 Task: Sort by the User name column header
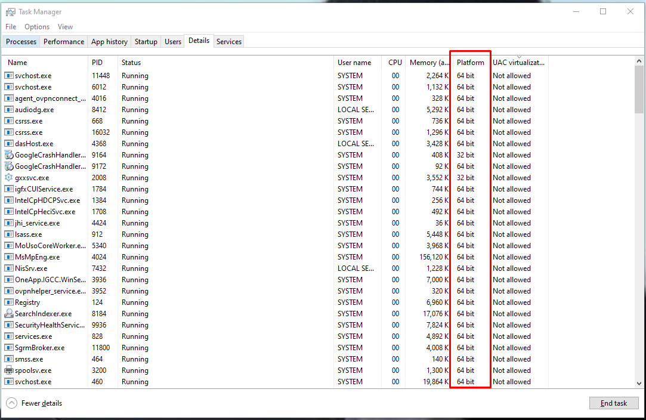click(x=358, y=63)
